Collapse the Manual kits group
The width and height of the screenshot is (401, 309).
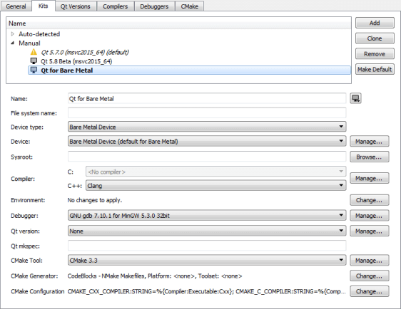pos(13,43)
